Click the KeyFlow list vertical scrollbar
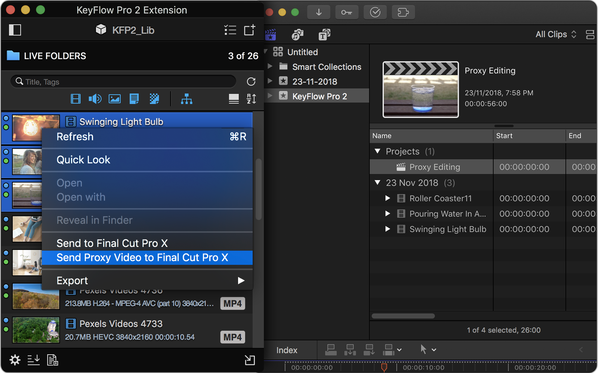598x373 pixels. [x=258, y=189]
